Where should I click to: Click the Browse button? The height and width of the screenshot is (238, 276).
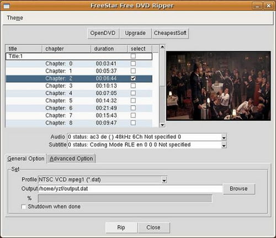238,189
